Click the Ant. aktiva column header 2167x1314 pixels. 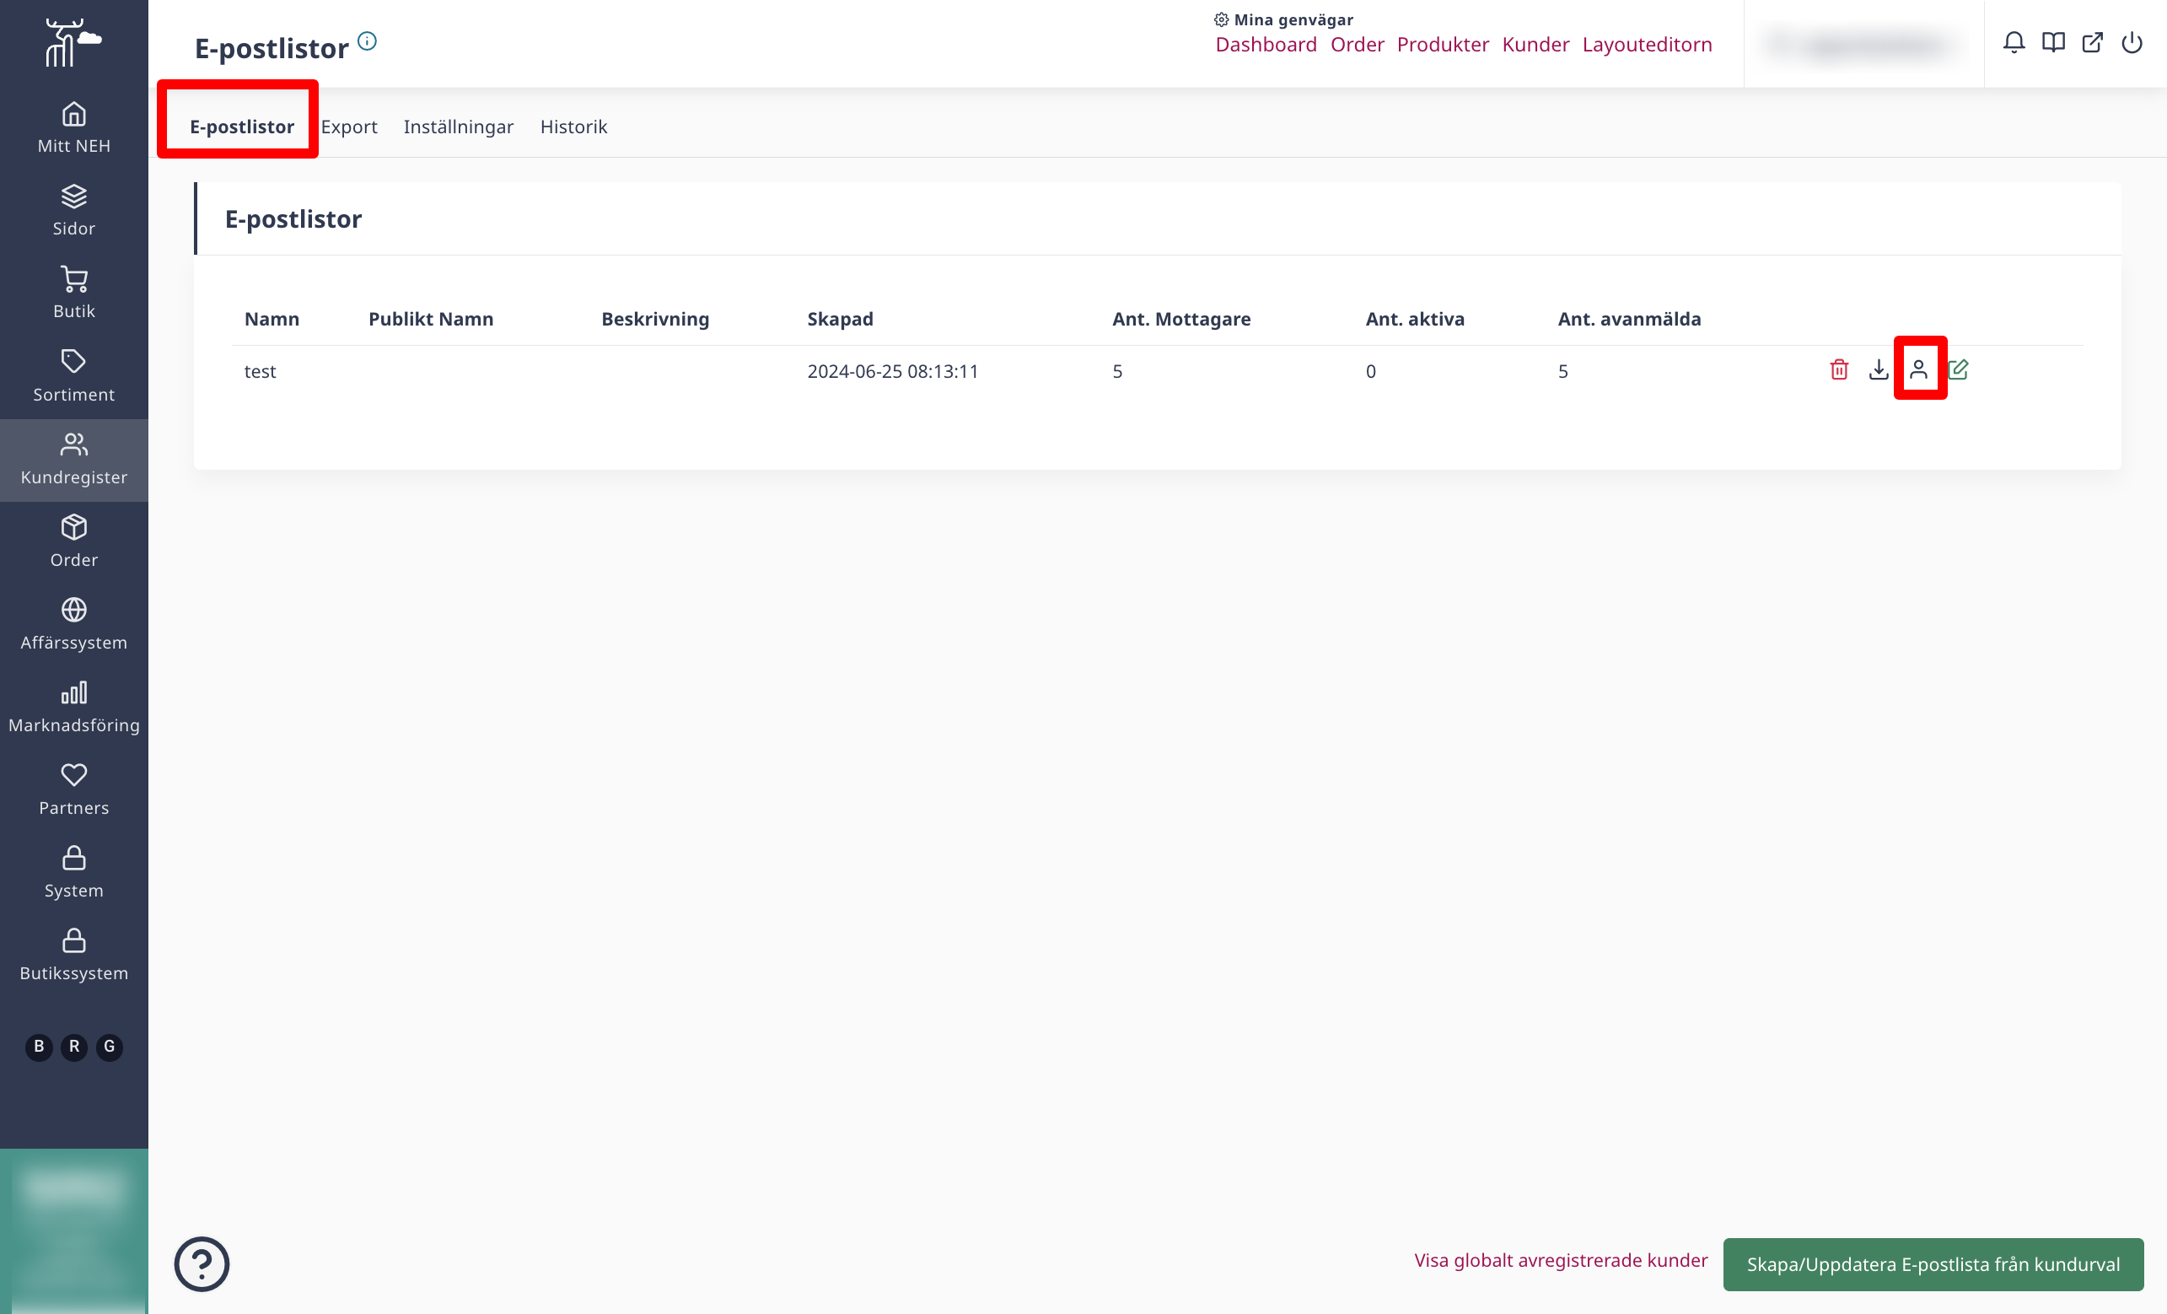tap(1415, 319)
